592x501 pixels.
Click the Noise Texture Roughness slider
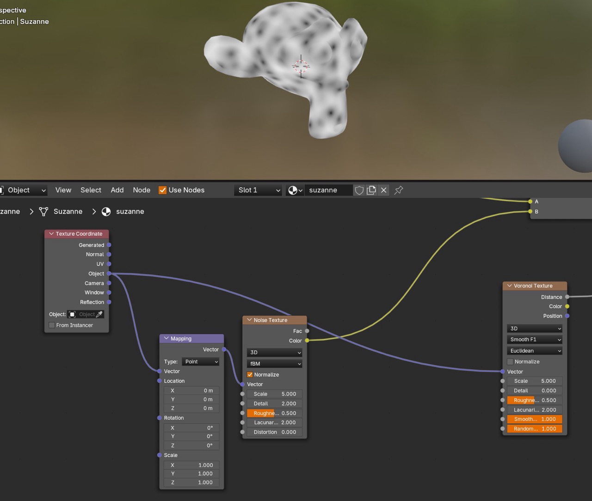275,413
